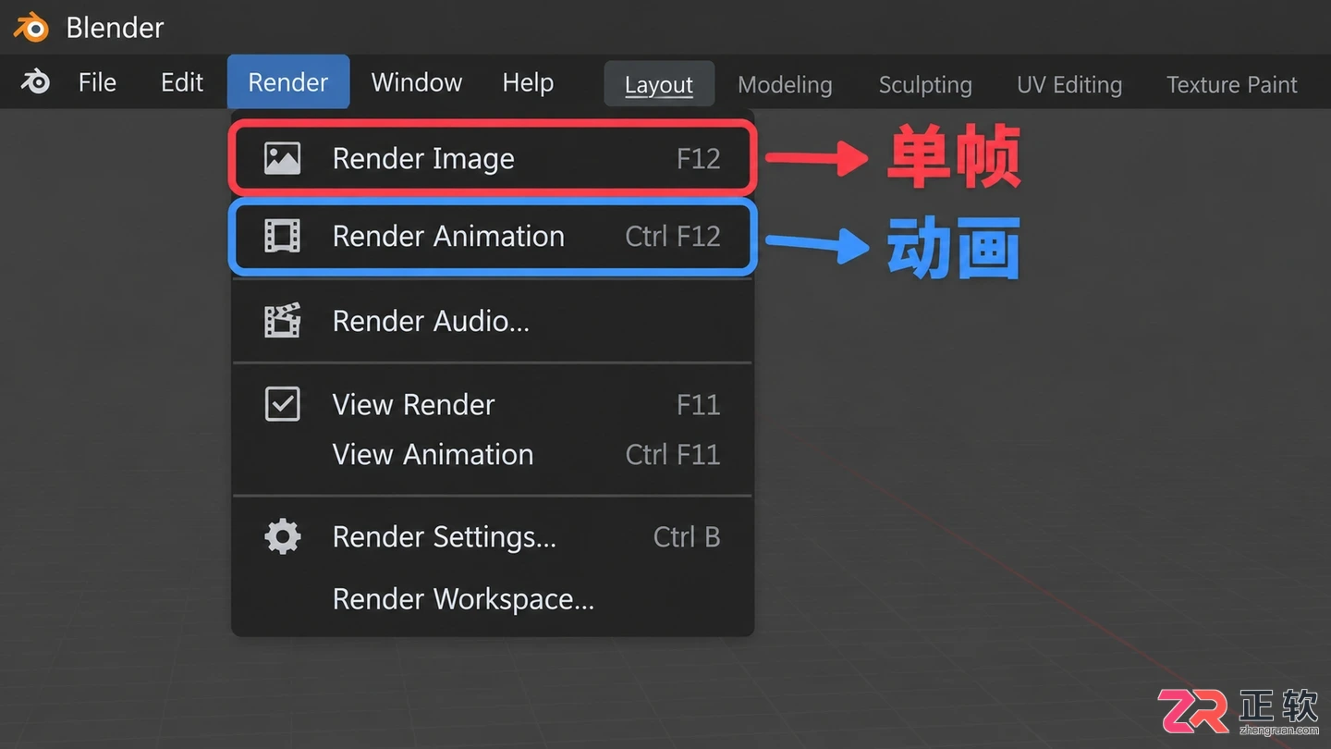
Task: Click the film strip icon beside Render Animation
Action: tap(282, 236)
